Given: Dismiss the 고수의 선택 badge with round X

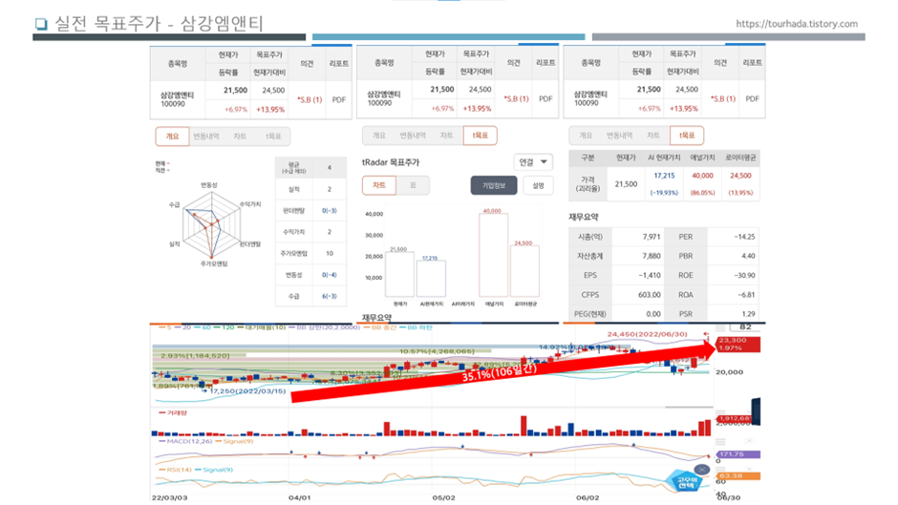Looking at the screenshot, I should [702, 470].
